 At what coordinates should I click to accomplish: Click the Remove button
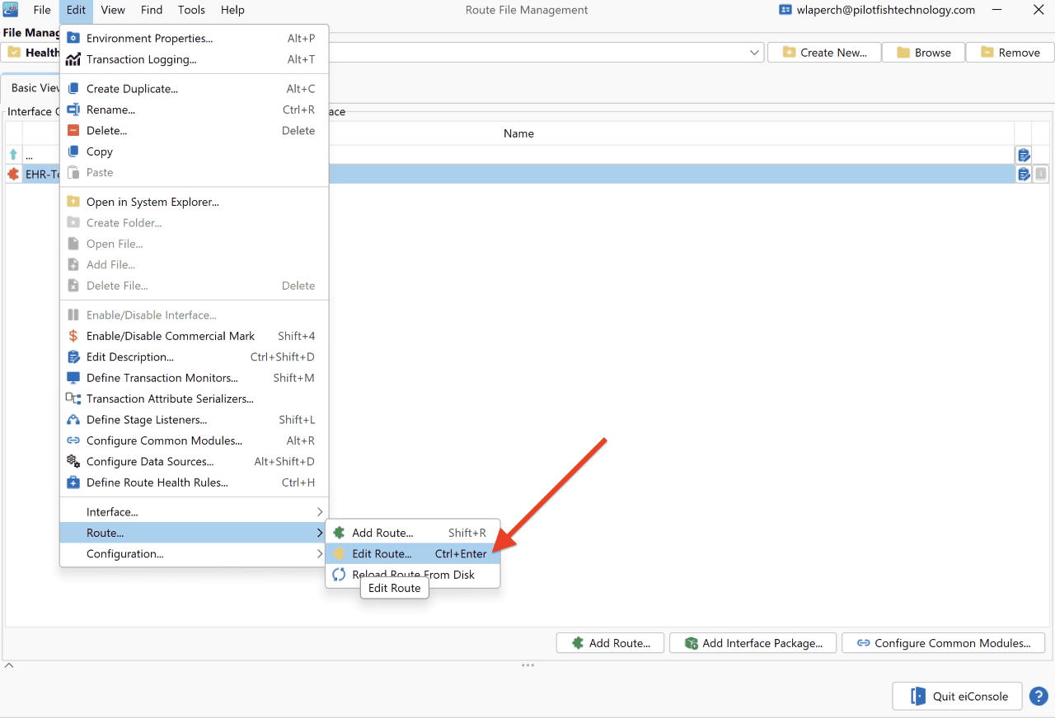pos(1010,53)
